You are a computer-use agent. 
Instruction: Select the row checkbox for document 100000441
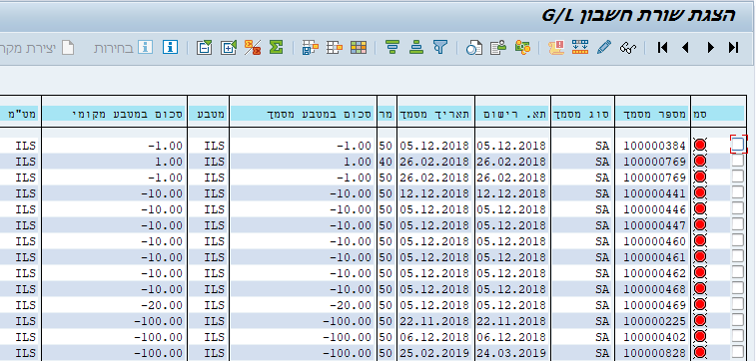click(738, 192)
